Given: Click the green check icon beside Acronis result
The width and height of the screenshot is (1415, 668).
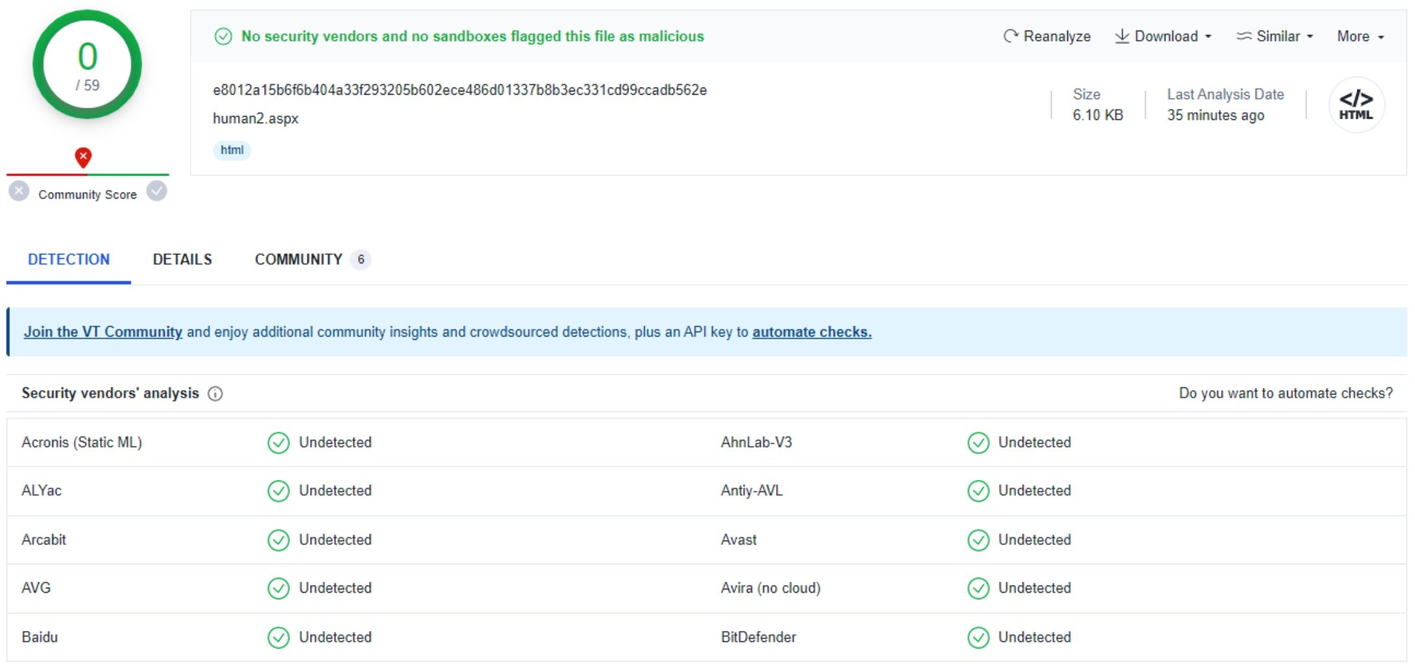Looking at the screenshot, I should (x=278, y=443).
